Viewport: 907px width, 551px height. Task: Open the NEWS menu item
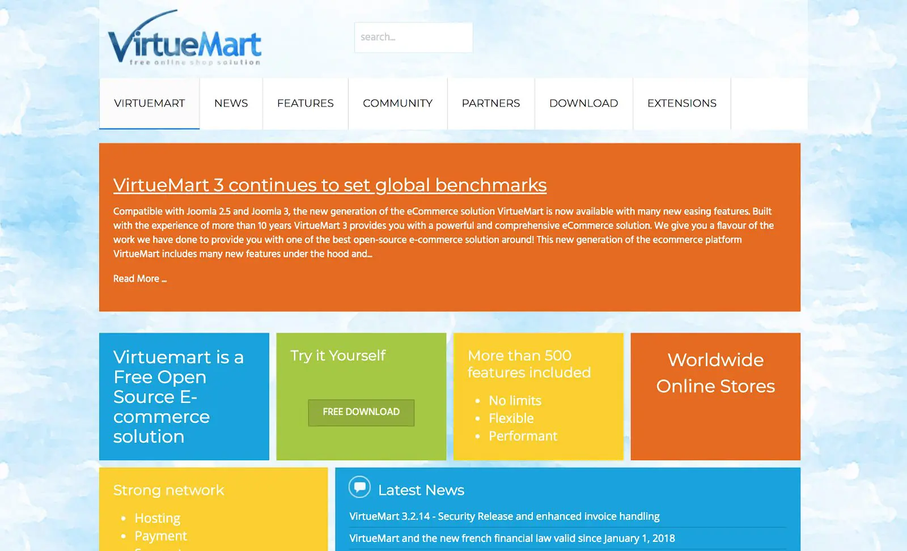231,103
